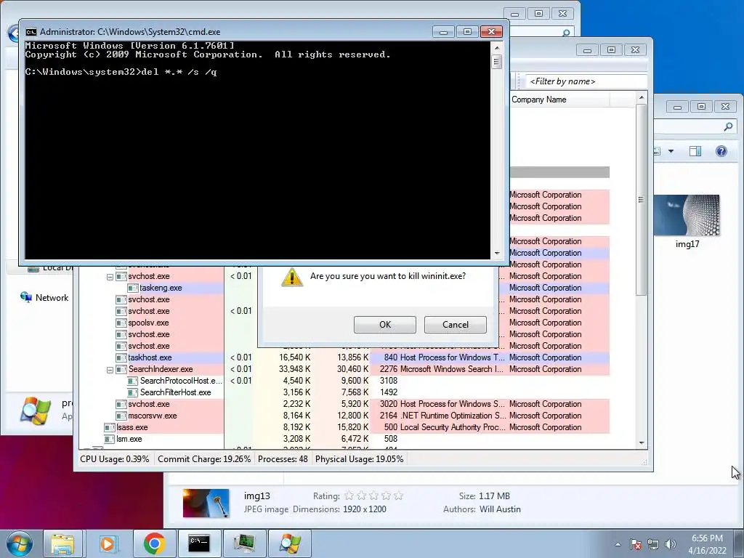Click the Network icon in Explorer sidebar

pyautogui.click(x=25, y=297)
